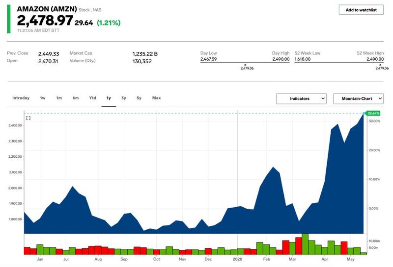This screenshot has height=267, width=393.
Task: Select the Max time range
Action: 156,98
